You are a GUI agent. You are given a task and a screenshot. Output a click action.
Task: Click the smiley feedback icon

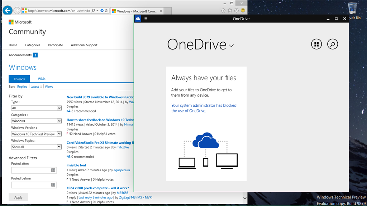[x=243, y=10]
